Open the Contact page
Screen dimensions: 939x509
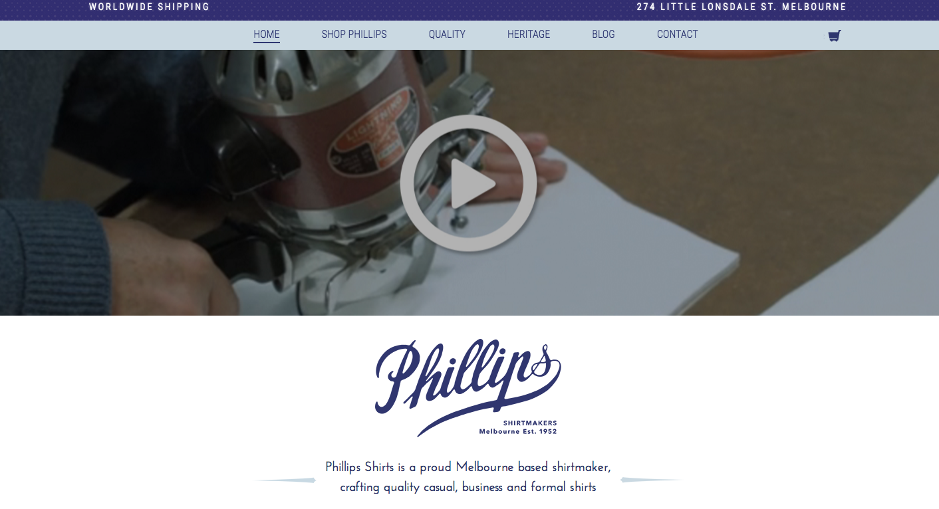click(x=678, y=34)
